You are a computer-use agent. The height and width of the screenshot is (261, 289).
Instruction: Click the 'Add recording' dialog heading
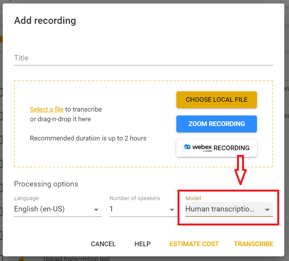coord(45,20)
